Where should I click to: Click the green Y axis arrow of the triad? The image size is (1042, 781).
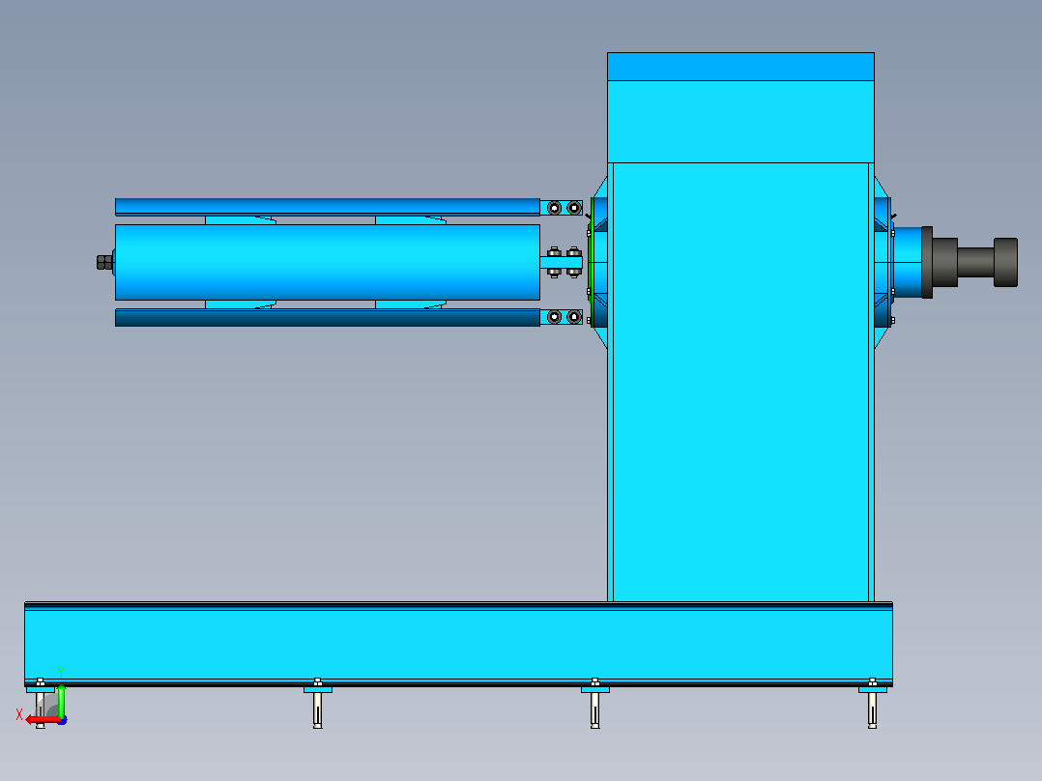(x=61, y=701)
